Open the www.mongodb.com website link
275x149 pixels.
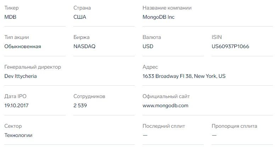pyautogui.click(x=165, y=105)
